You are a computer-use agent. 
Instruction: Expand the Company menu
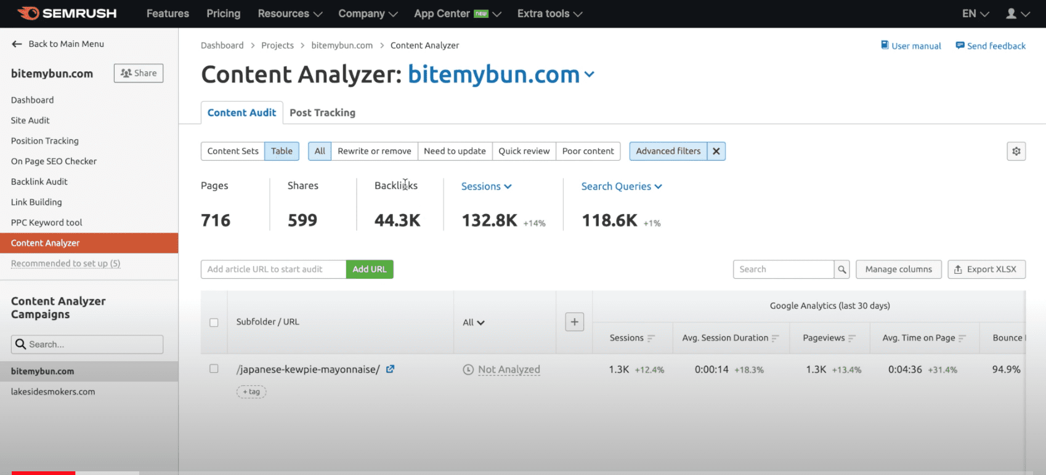point(368,14)
